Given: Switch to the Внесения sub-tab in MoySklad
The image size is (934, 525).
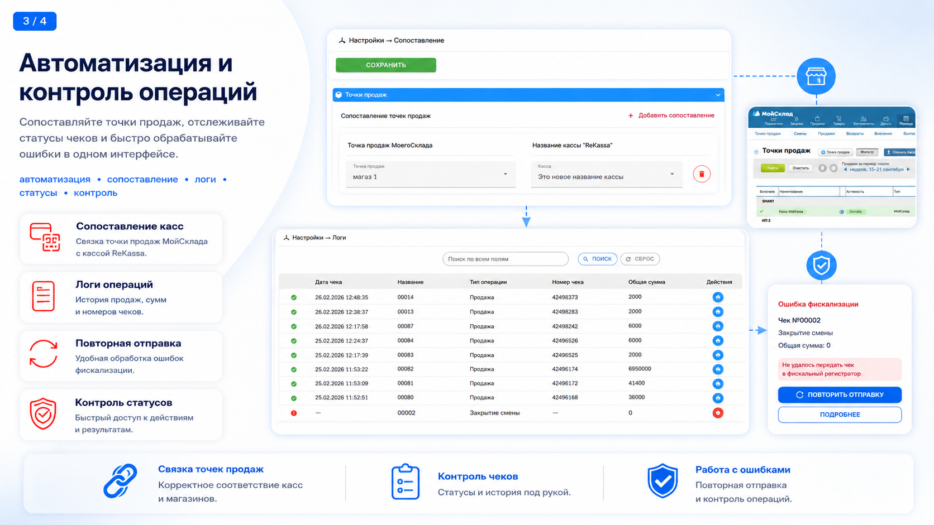Looking at the screenshot, I should (x=883, y=134).
